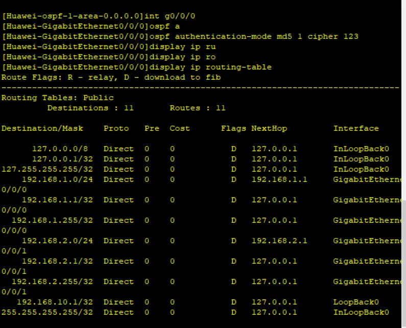Click the 'Destinations : 11' count text
Image resolution: width=406 pixels, height=328 pixels.
90,108
